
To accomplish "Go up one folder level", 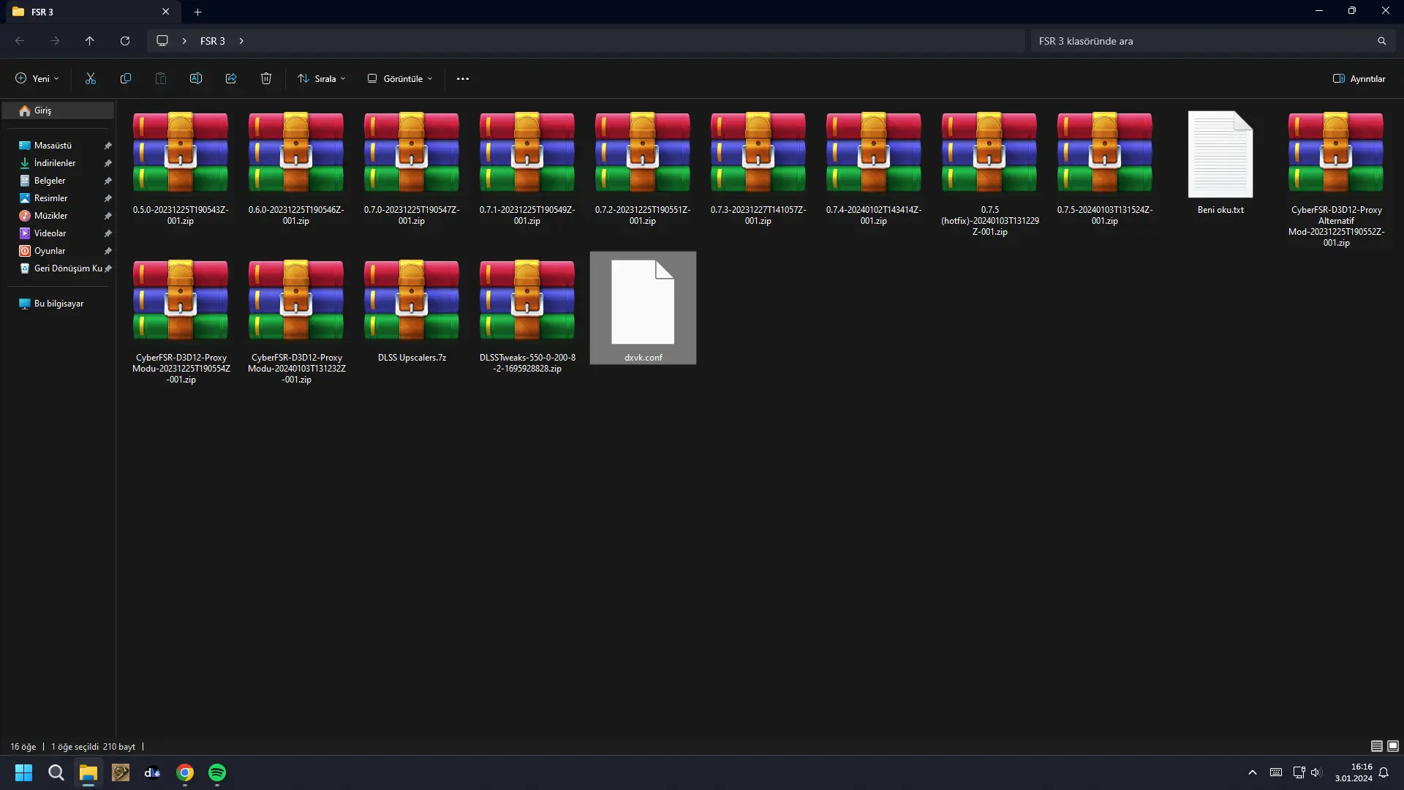I will [90, 41].
